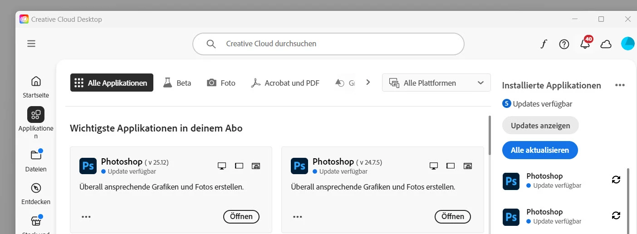Open more options for Photoshop v 24.7.5 card

click(298, 217)
